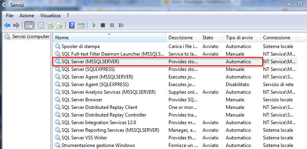Start service with green play button

[x=94, y=25]
